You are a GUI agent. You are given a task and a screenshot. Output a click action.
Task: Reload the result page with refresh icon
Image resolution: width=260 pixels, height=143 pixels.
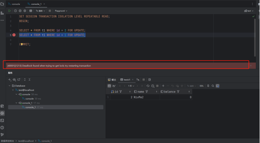[148, 86]
